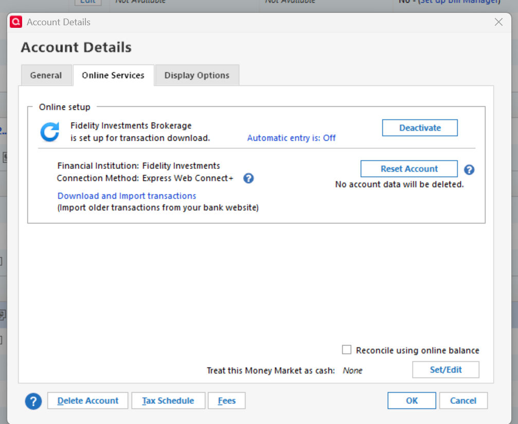The image size is (518, 424).
Task: Select the Online Services tab
Action: point(113,75)
